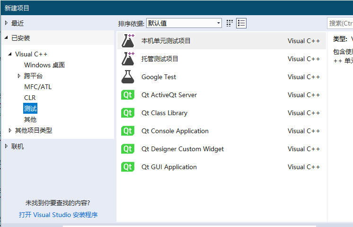Switch to medium icons list view
353x227 pixels.
click(x=241, y=23)
